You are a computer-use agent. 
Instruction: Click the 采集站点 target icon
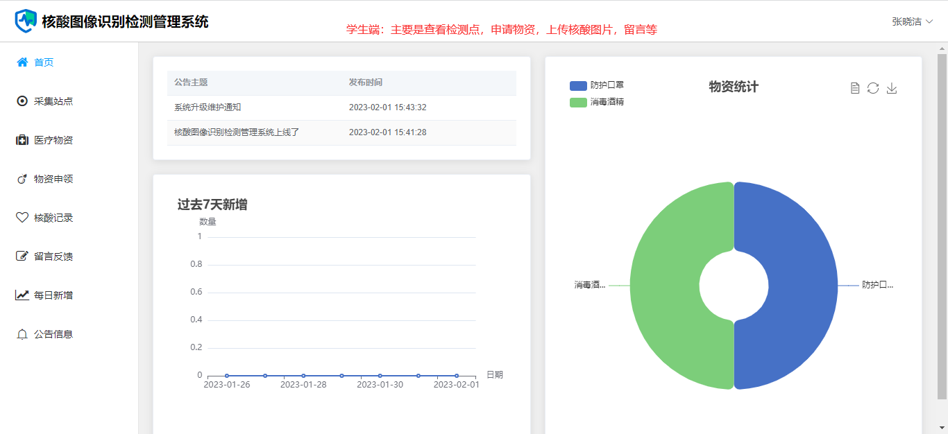click(x=22, y=101)
